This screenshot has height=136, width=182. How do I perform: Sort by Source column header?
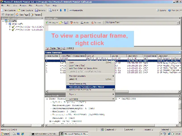(x=119, y=56)
